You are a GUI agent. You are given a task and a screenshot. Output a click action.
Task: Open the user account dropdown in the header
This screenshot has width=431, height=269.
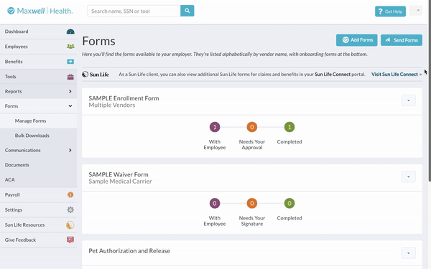tap(416, 11)
